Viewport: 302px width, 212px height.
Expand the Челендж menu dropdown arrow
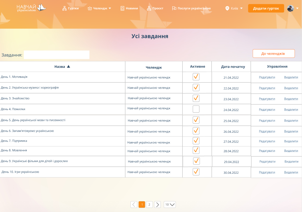[x=110, y=8]
